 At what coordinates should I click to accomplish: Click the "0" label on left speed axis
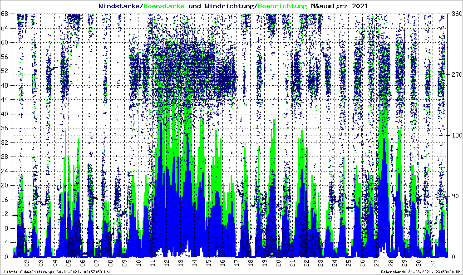[x=6, y=257]
